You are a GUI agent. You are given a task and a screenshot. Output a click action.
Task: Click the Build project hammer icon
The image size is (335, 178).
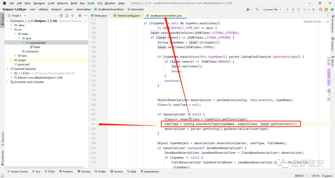tap(257, 9)
